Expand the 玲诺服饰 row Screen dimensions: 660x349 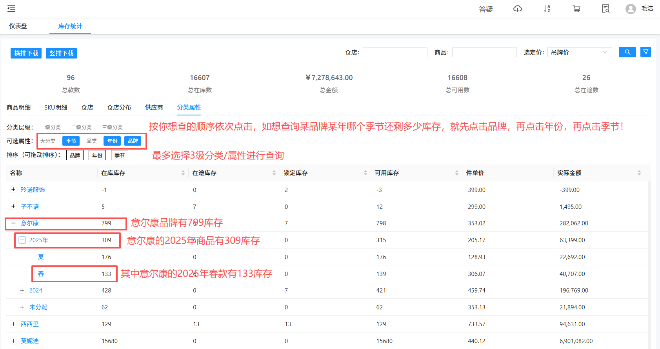[x=13, y=190]
